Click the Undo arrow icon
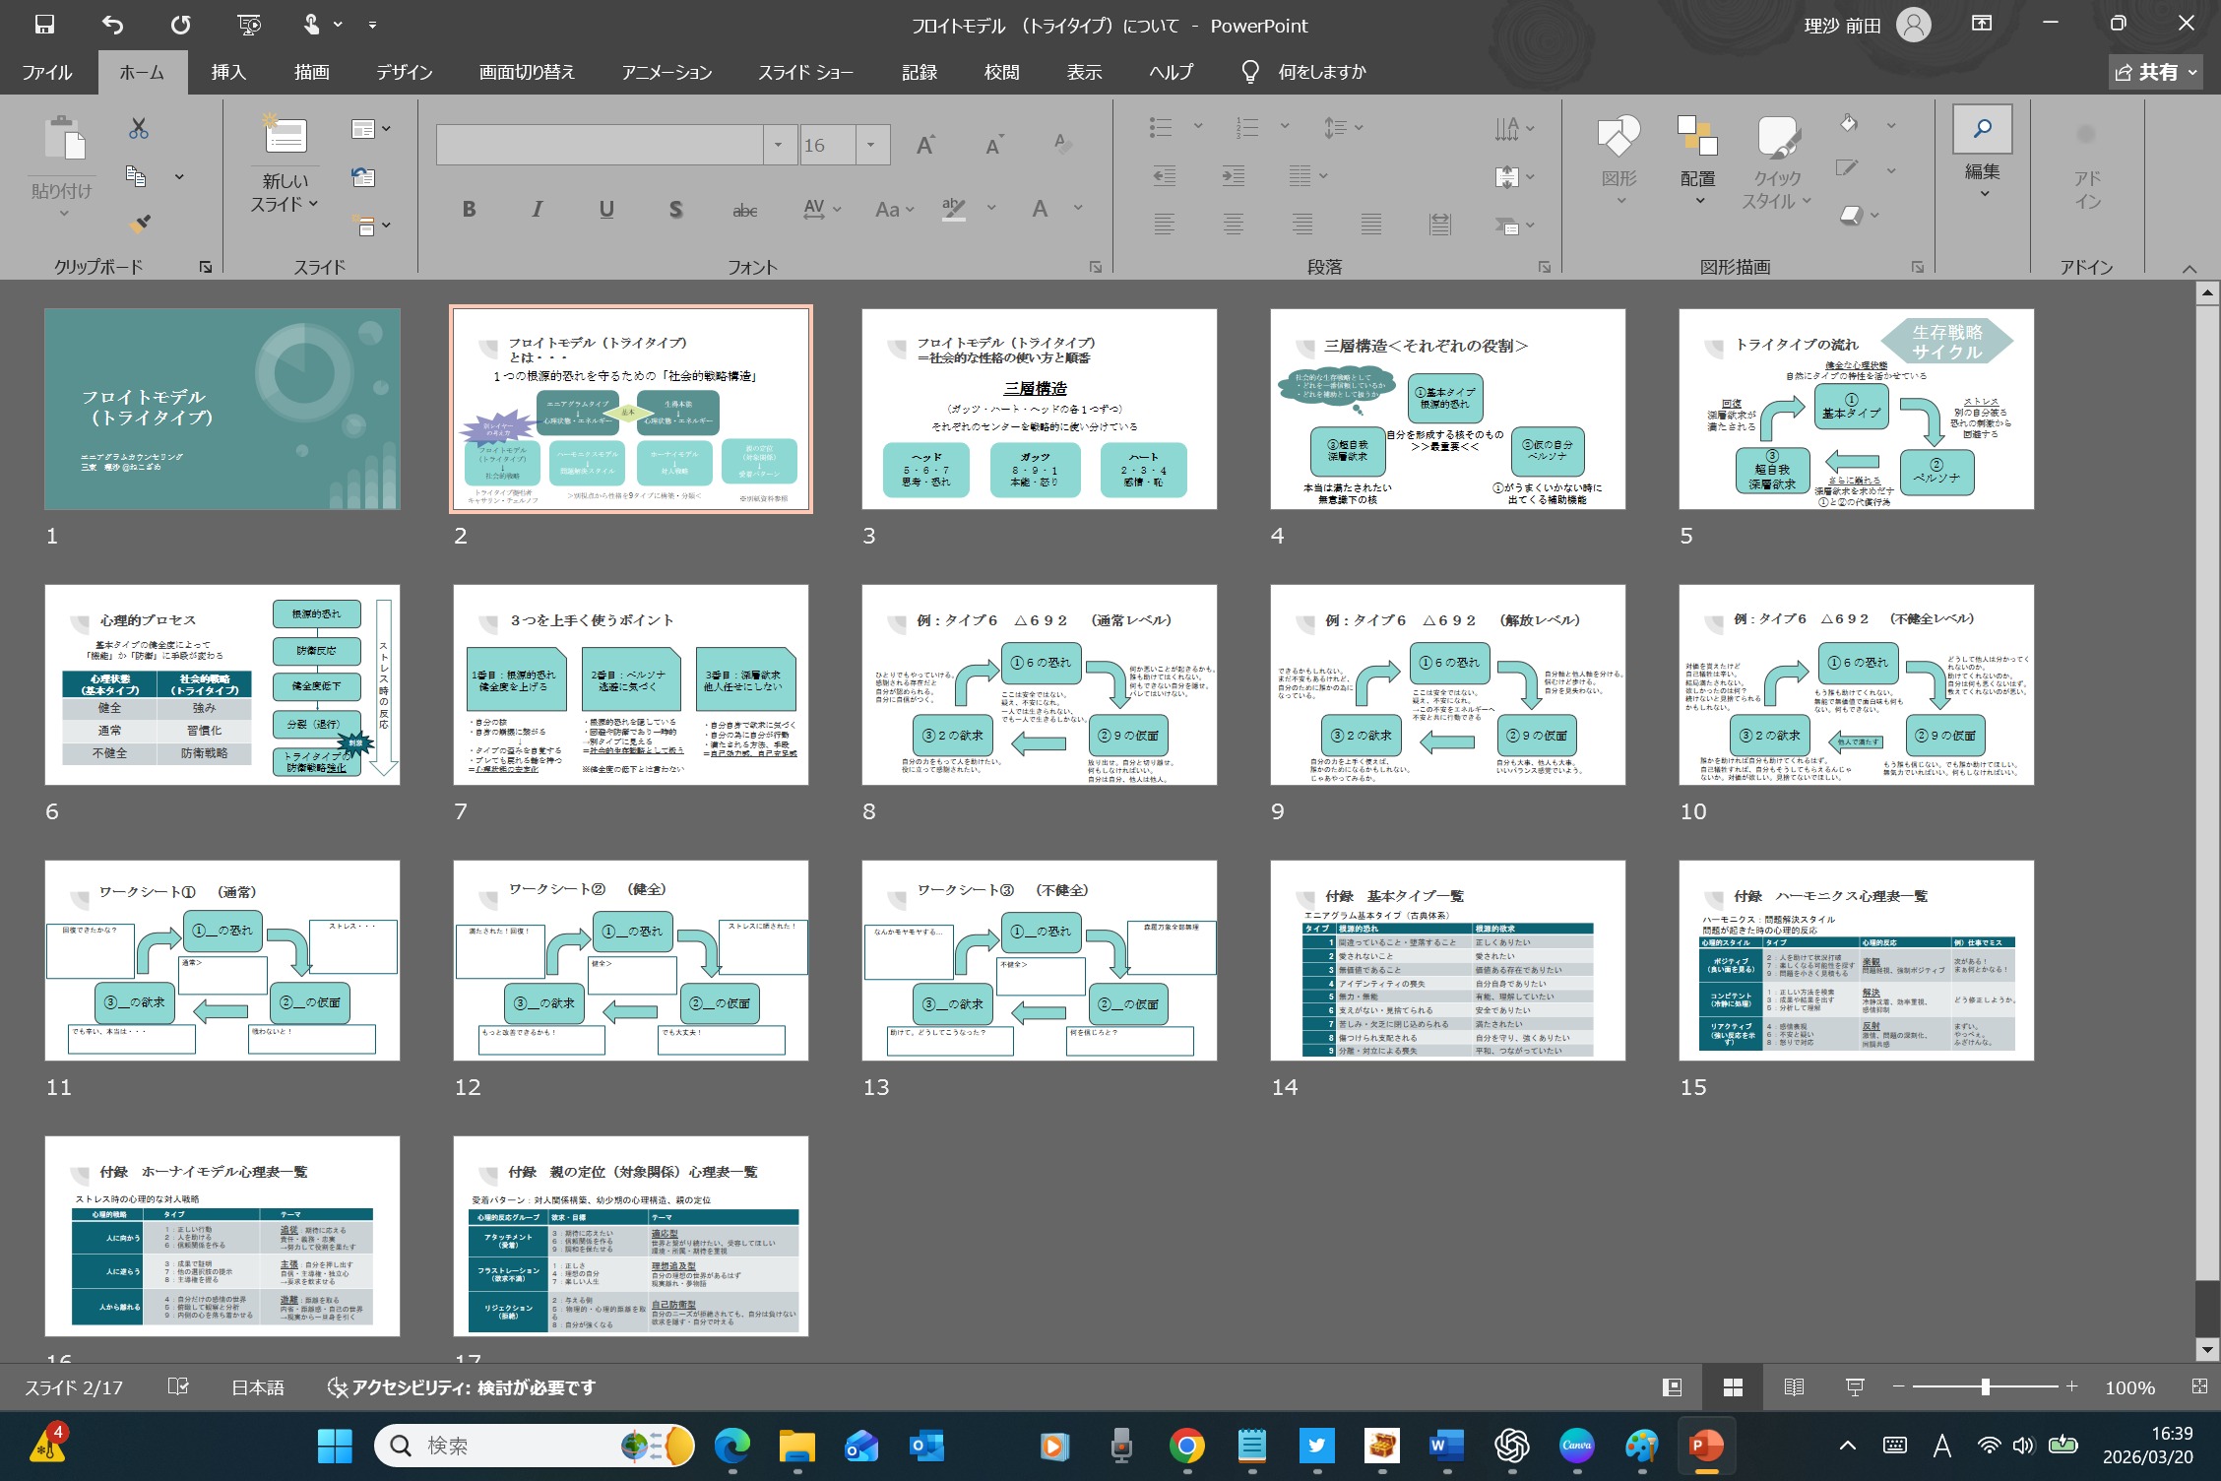 113,25
